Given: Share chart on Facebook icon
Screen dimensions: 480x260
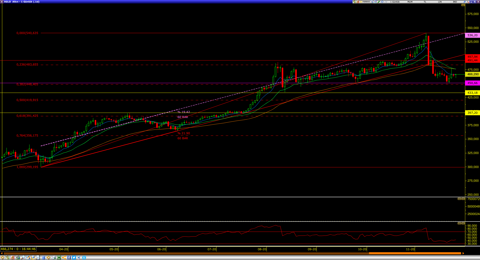Looking at the screenshot, I should click(x=69, y=257).
